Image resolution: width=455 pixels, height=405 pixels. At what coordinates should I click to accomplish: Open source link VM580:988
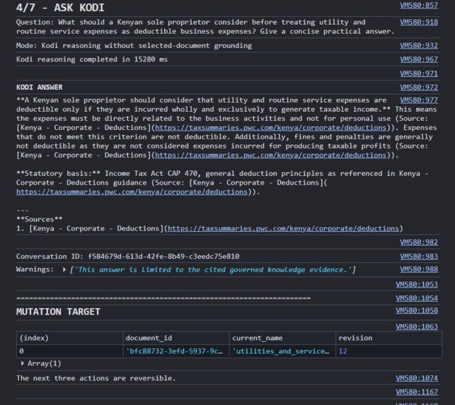(x=419, y=269)
